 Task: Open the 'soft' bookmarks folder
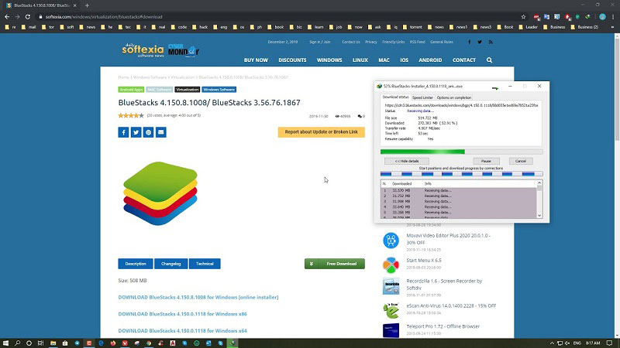pyautogui.click(x=67, y=27)
